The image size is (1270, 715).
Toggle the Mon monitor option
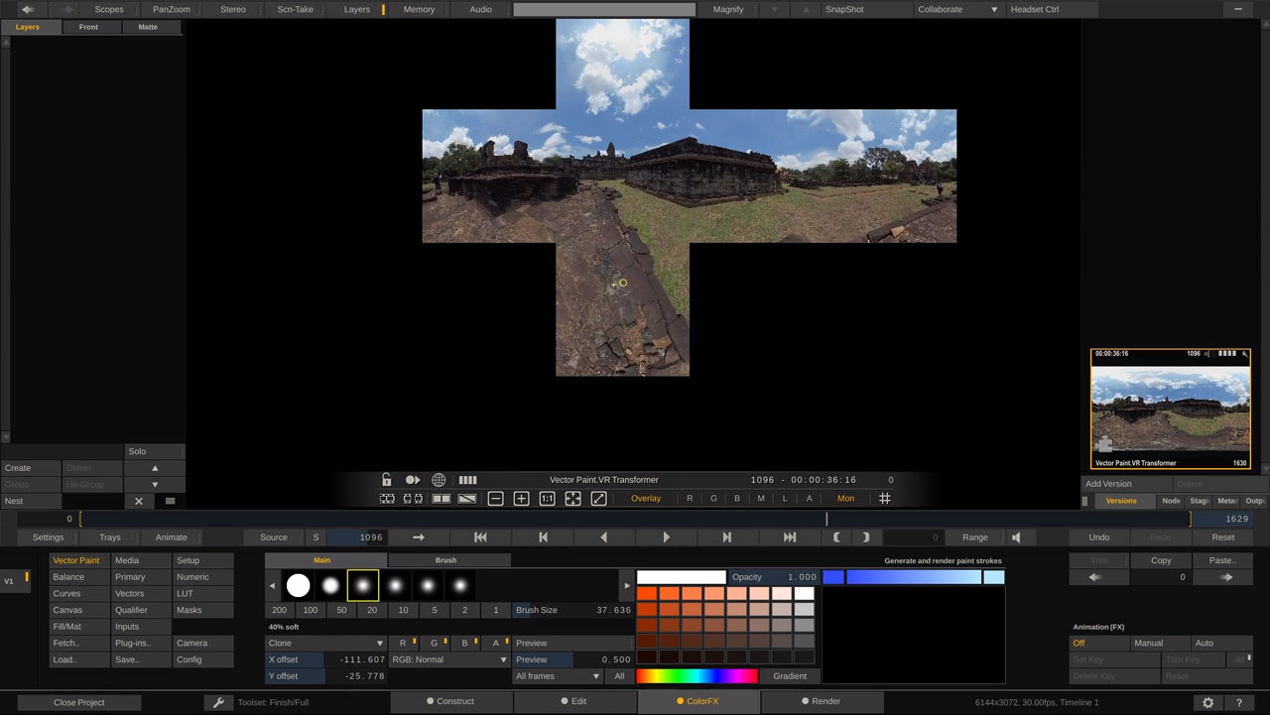click(844, 498)
